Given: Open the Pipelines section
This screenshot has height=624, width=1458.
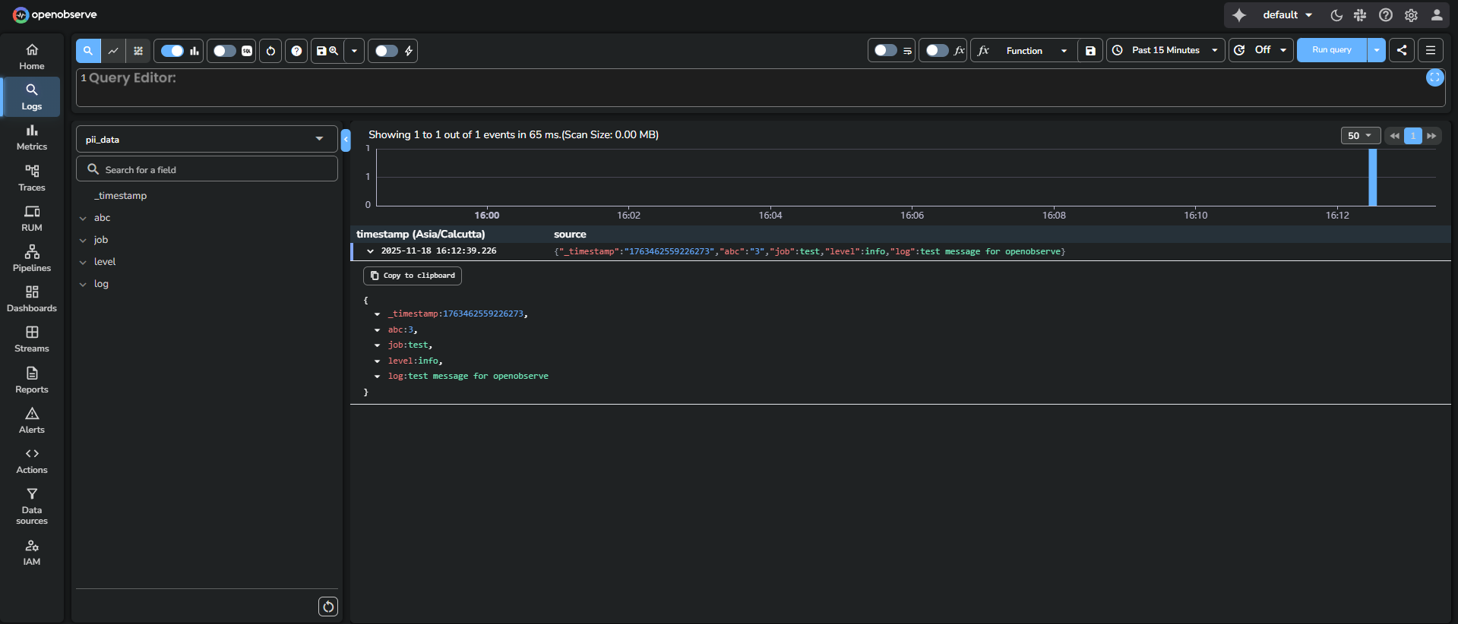Looking at the screenshot, I should (32, 259).
